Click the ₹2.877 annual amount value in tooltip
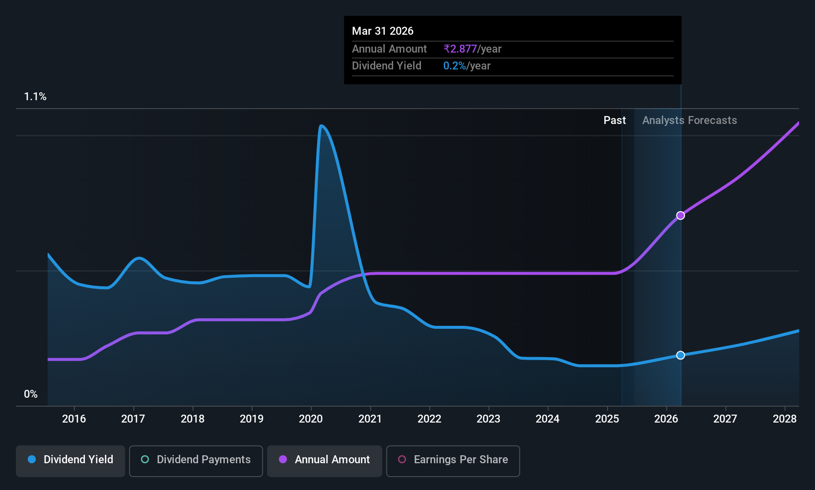This screenshot has height=490, width=815. tap(460, 49)
